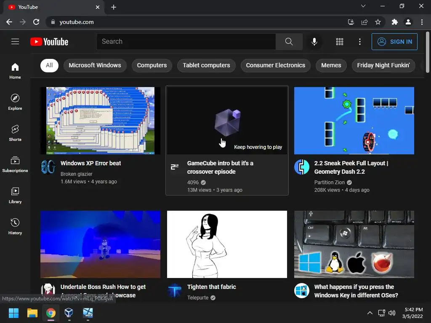Open 4096 channel avatar
This screenshot has width=431, height=323.
tap(175, 167)
